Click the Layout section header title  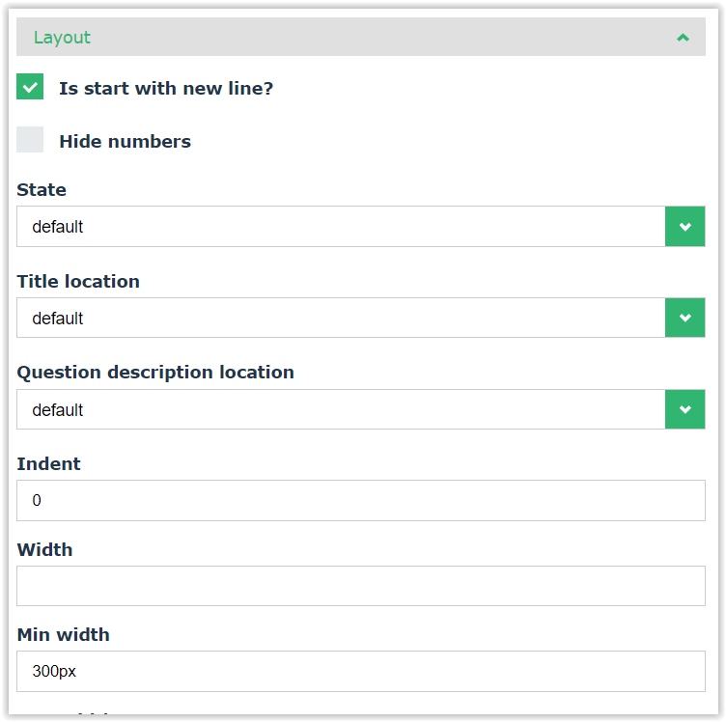point(62,38)
